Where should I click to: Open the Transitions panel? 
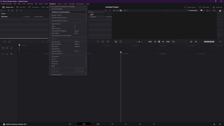[x=34, y=7]
